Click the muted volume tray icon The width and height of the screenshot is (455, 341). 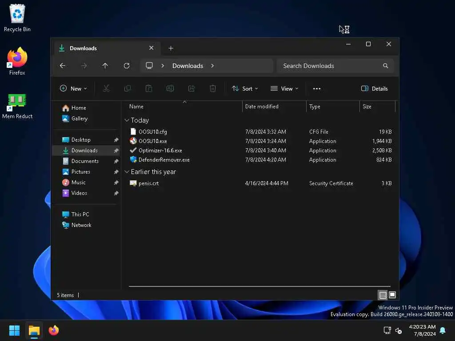(x=399, y=330)
